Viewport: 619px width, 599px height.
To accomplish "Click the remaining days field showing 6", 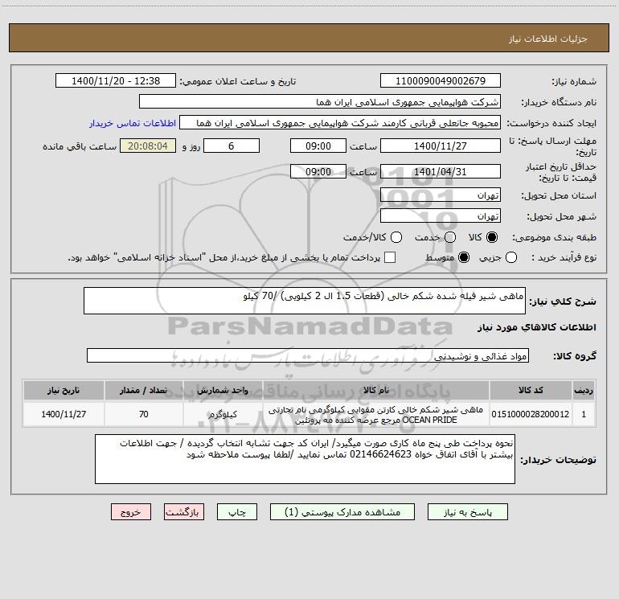I will point(232,146).
